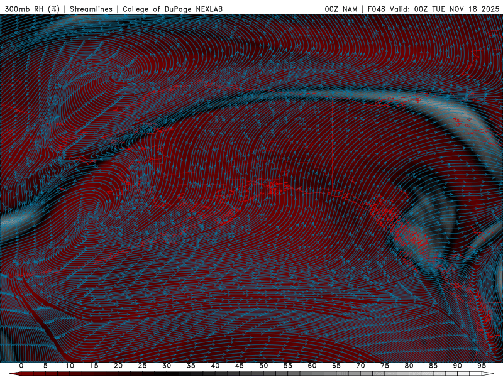Click the colorbar tick label "60"

tap(312, 366)
